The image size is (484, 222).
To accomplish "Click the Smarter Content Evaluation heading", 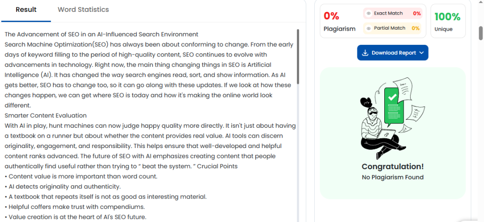I will click(46, 115).
